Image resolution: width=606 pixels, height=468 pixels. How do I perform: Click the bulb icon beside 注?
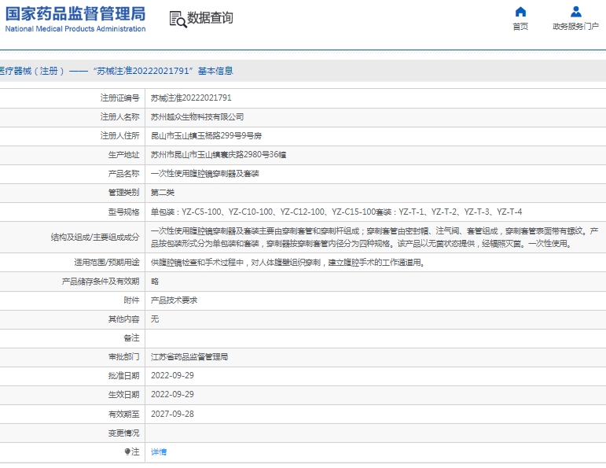click(127, 451)
